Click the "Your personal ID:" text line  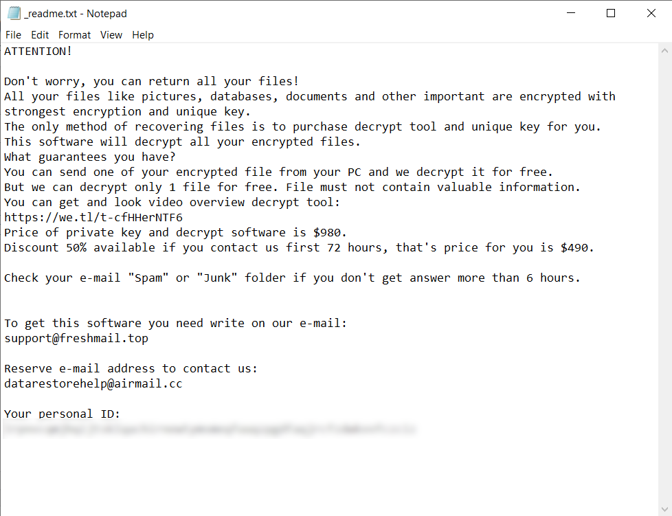[63, 414]
